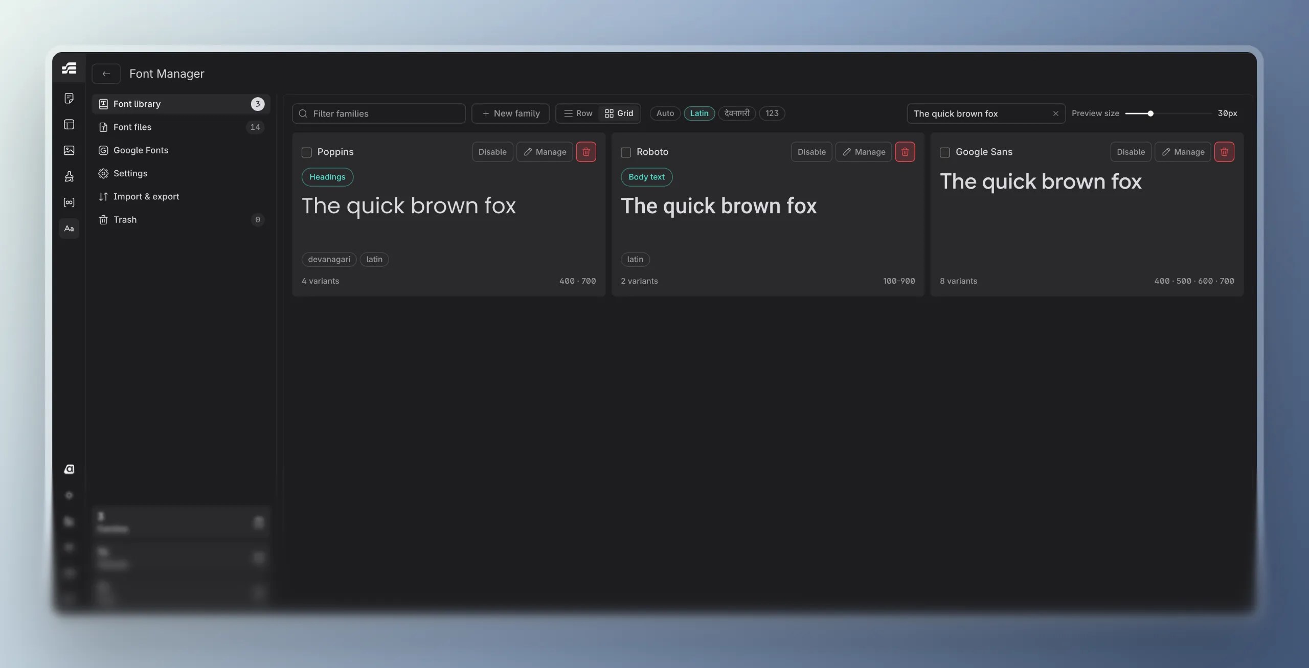Open the Font library section
The image size is (1309, 668).
point(181,104)
